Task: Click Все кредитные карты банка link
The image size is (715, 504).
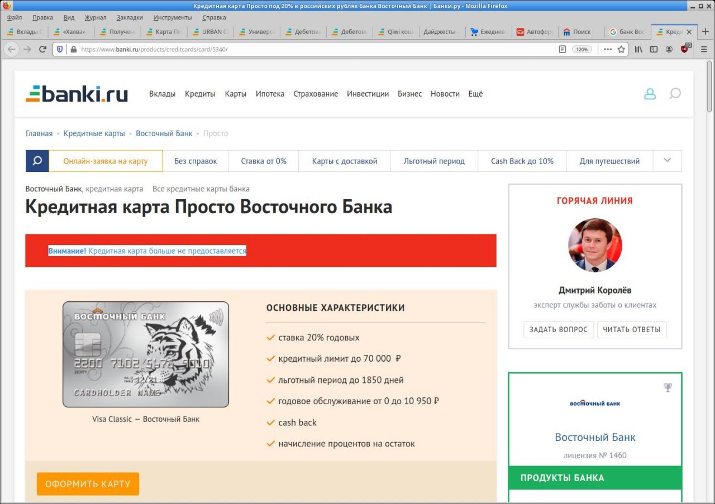Action: (201, 189)
